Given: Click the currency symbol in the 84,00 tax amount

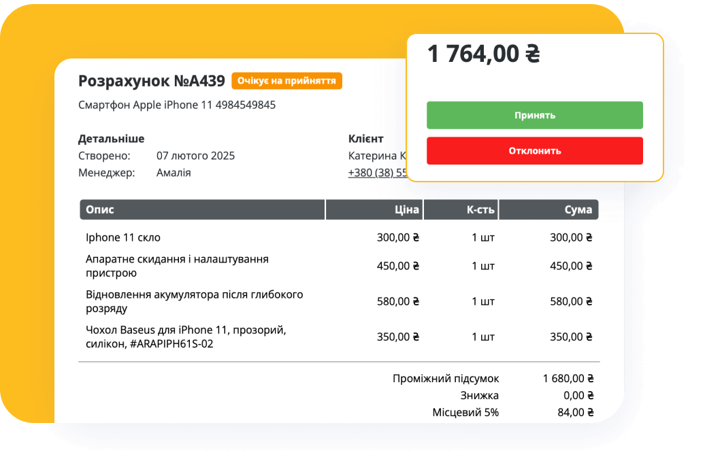Looking at the screenshot, I should coord(589,411).
